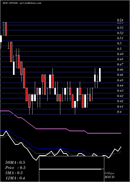
Task: Click the 0.52 price axis label
Action: coord(120,33)
